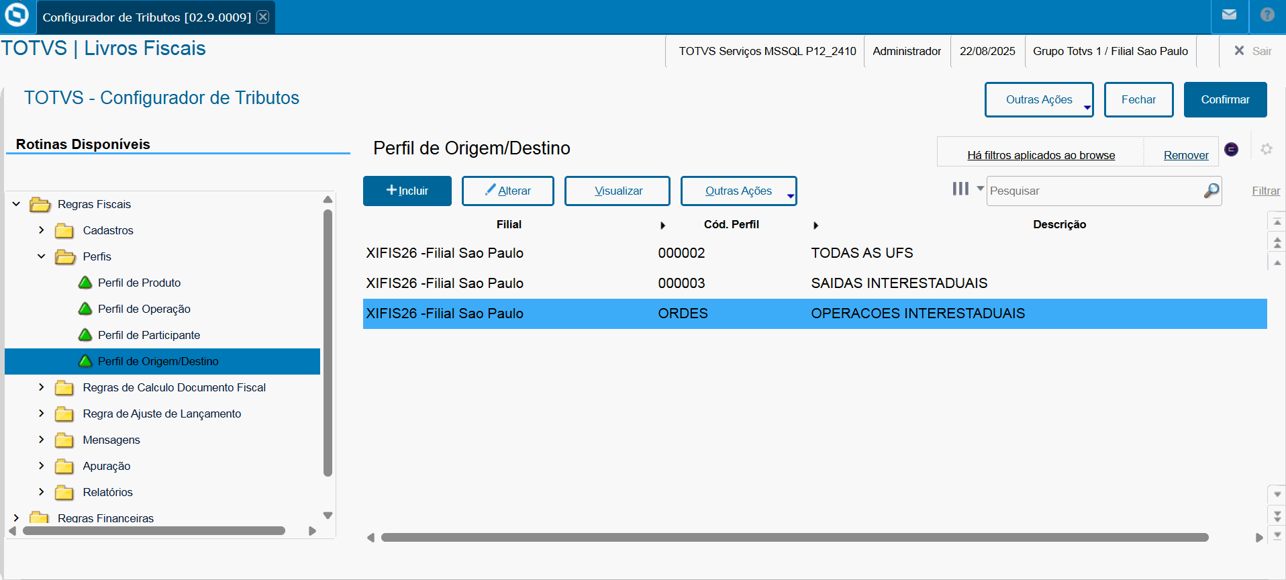1286x580 pixels.
Task: Sort by the Filial column header
Action: (x=509, y=224)
